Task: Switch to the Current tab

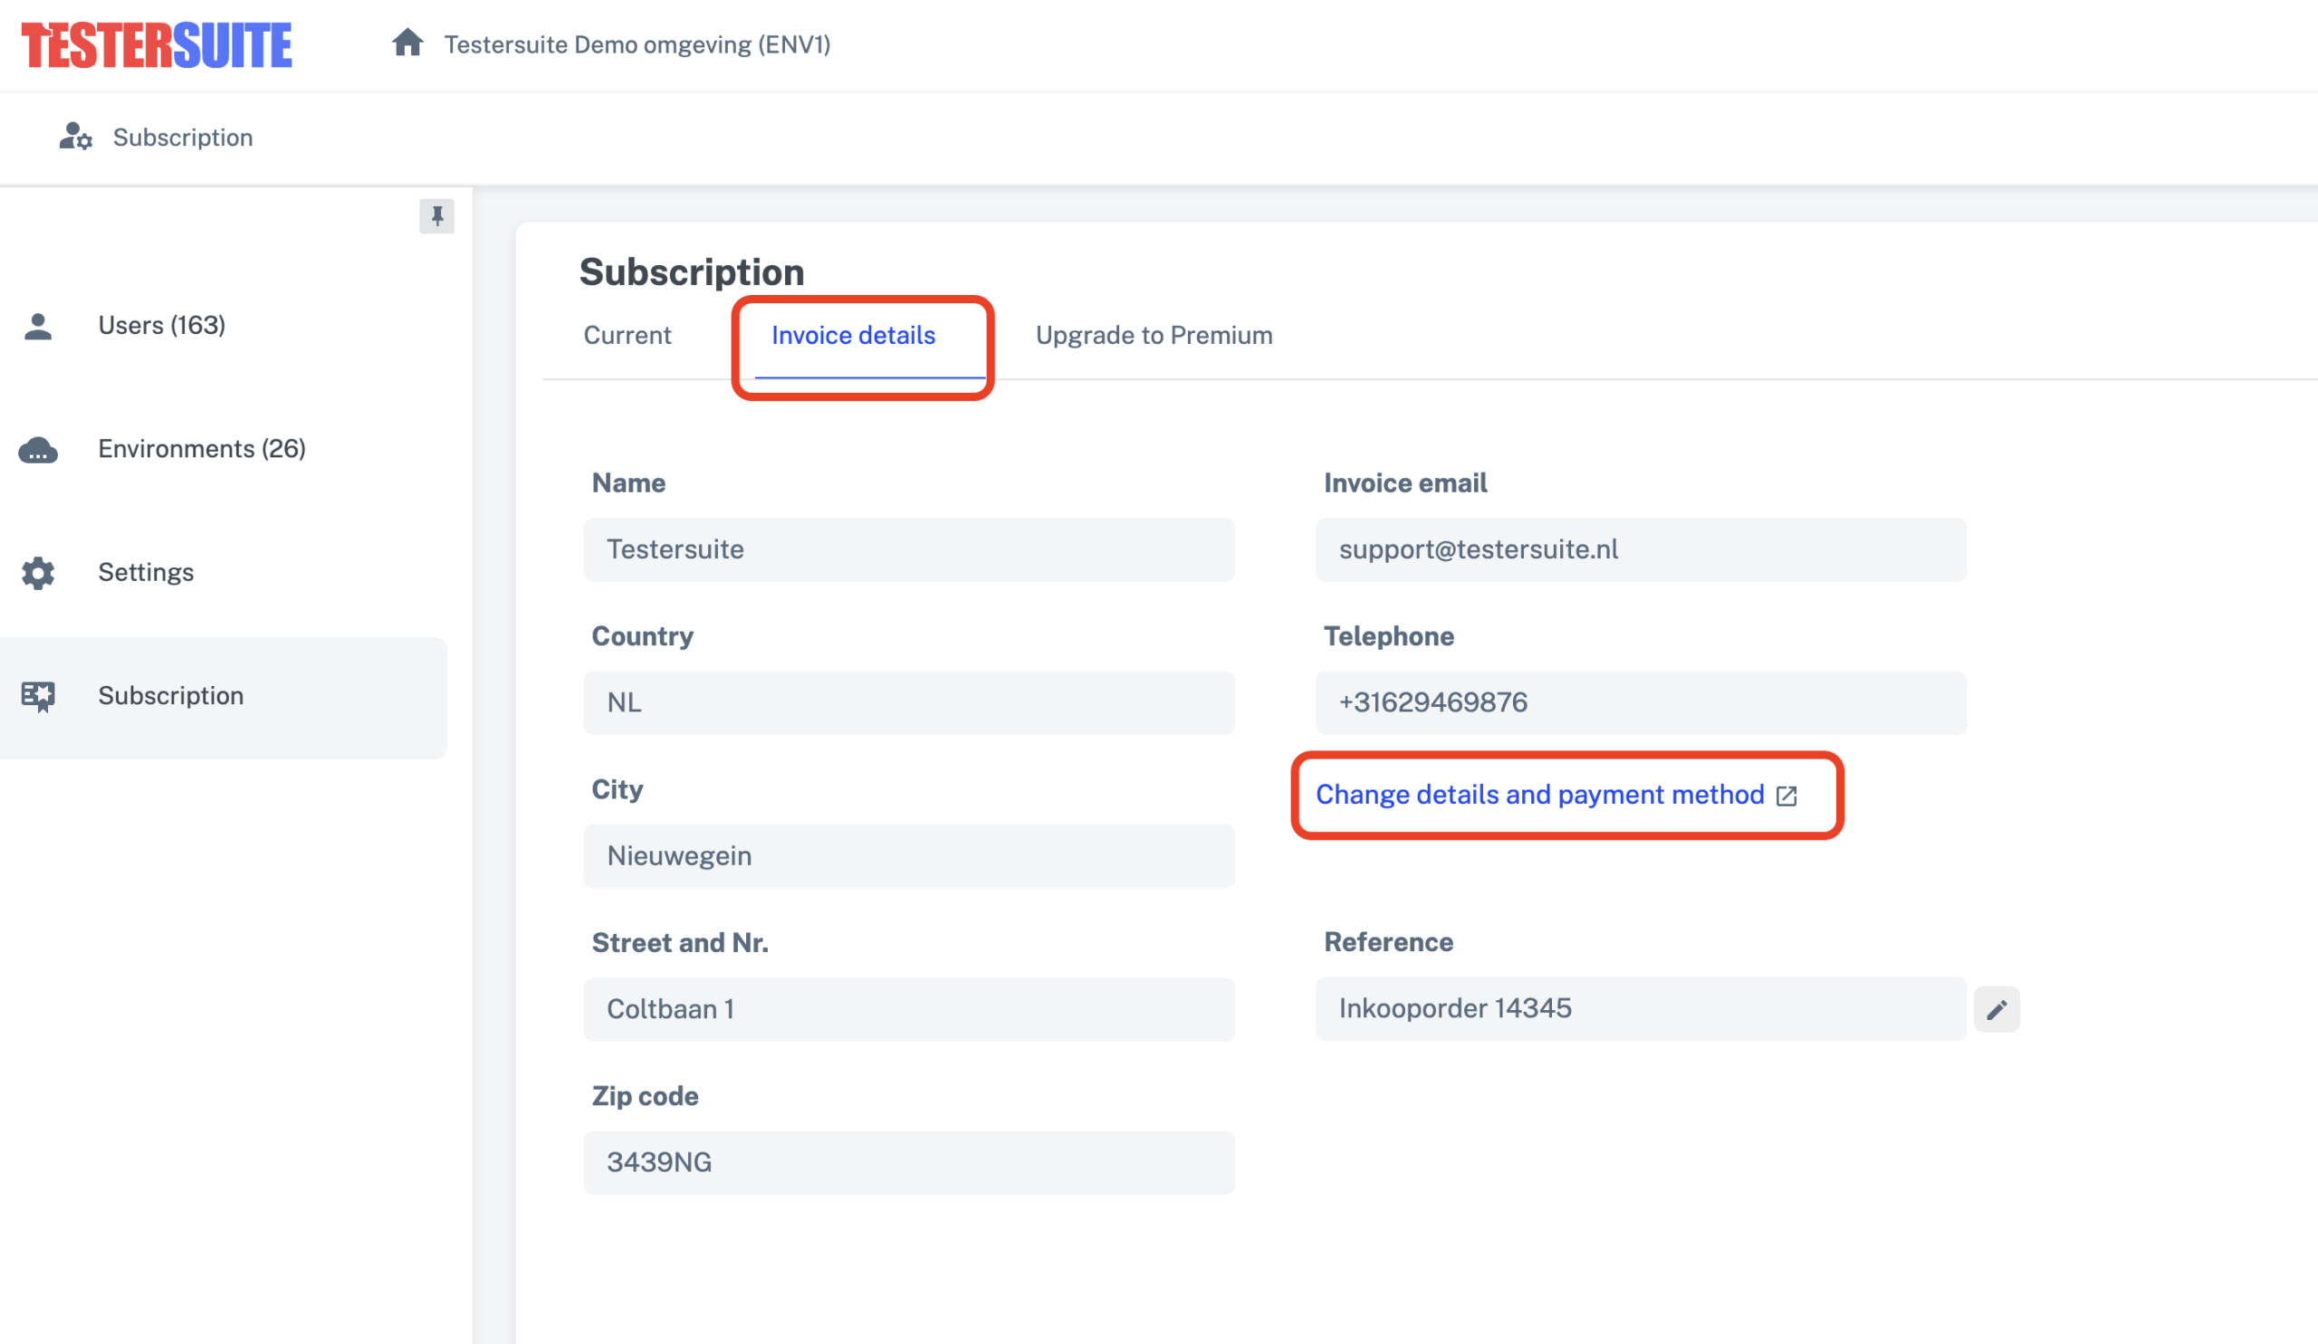Action: tap(627, 336)
